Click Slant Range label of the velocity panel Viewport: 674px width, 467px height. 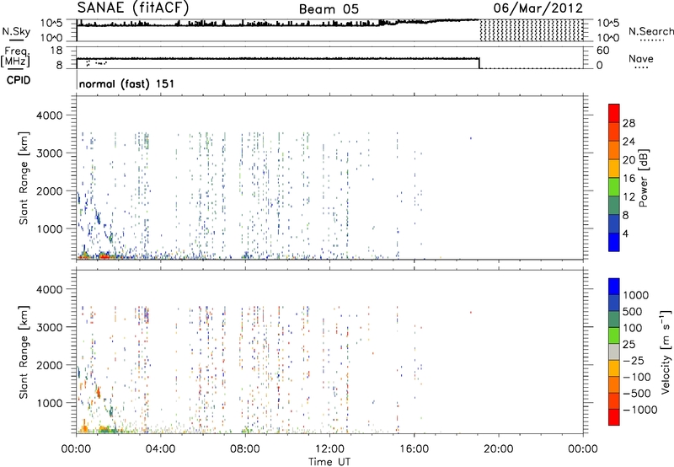tap(24, 352)
